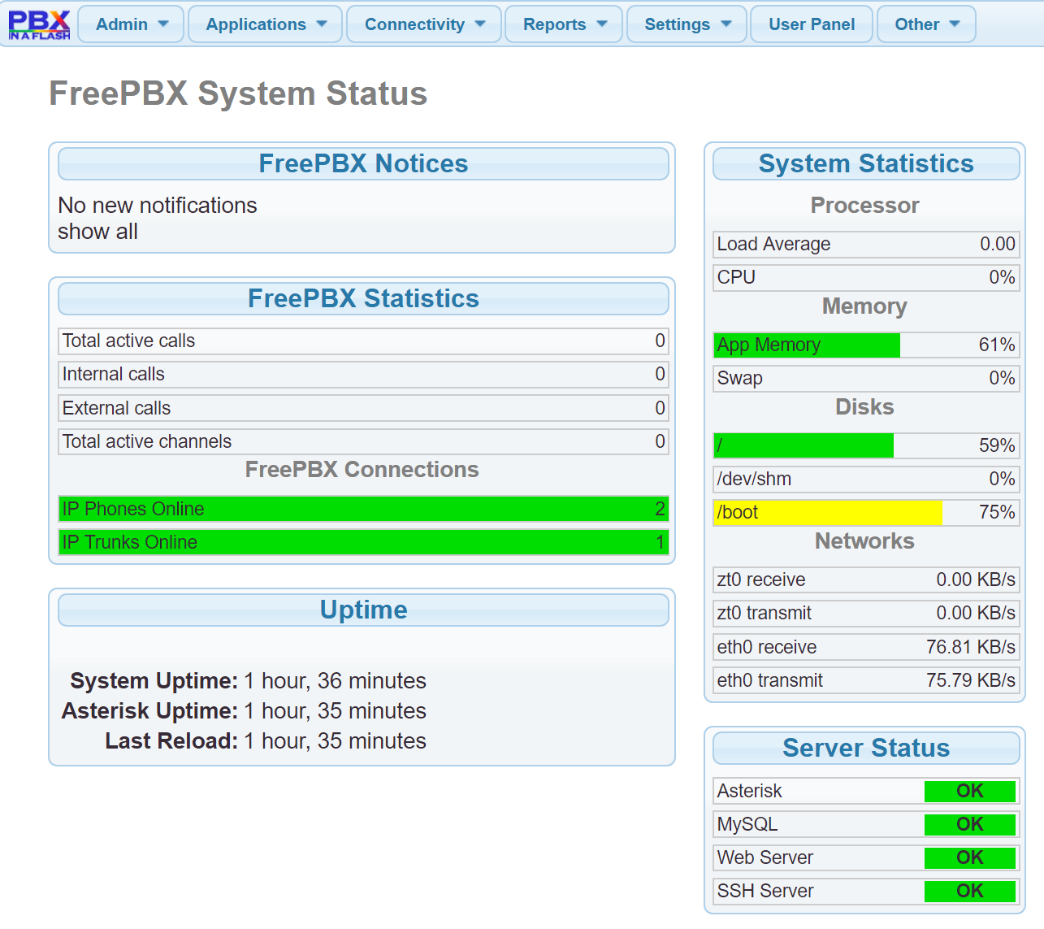Click the Last Reload label
This screenshot has height=929, width=1044.
[171, 741]
